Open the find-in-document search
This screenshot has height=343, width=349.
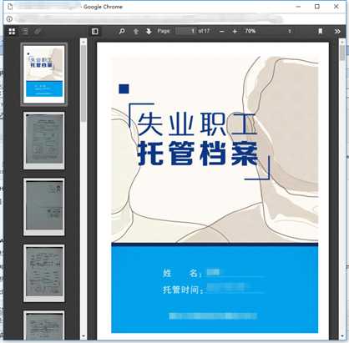click(122, 31)
